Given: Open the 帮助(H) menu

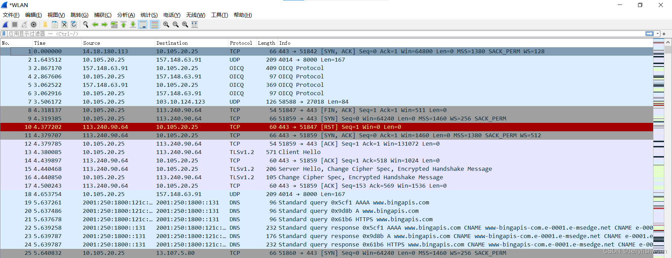Looking at the screenshot, I should 243,15.
